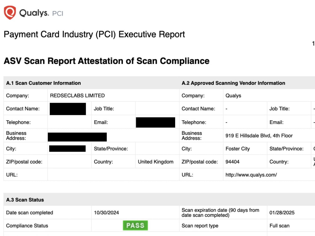This screenshot has width=315, height=236.
Task: Click the 'Full scan' report type value
Action: [279, 226]
